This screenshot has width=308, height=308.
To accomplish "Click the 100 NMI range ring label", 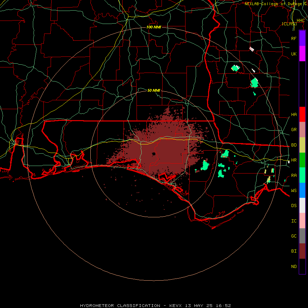I will tap(154, 27).
